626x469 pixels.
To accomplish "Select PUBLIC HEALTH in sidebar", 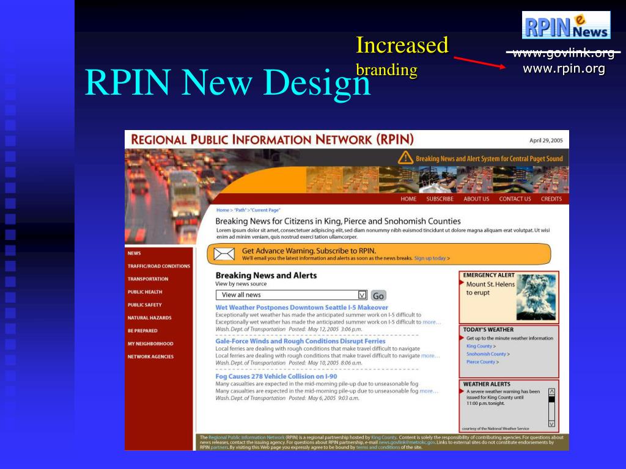I will point(145,292).
